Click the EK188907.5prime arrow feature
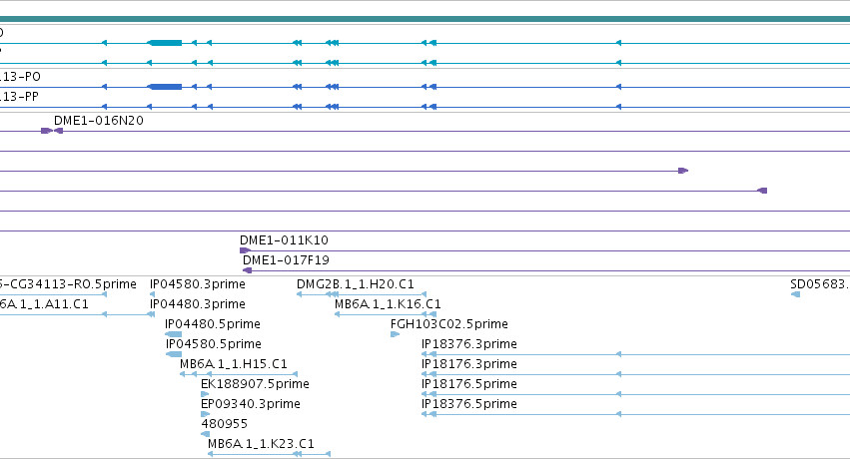850x459 pixels. click(x=205, y=394)
